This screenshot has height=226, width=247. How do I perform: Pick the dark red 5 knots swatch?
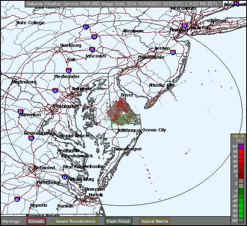coord(241,176)
